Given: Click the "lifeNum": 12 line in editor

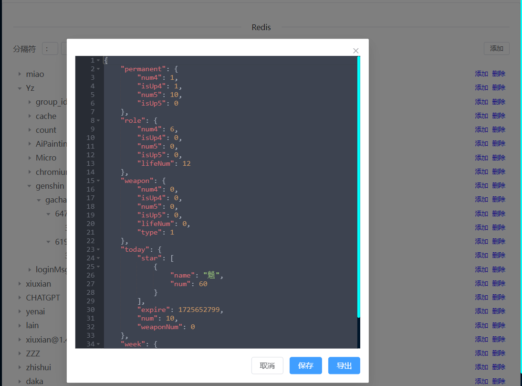Looking at the screenshot, I should 164,164.
